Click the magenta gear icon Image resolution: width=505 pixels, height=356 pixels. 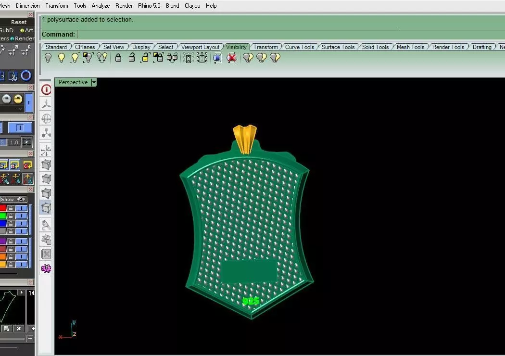[46, 268]
